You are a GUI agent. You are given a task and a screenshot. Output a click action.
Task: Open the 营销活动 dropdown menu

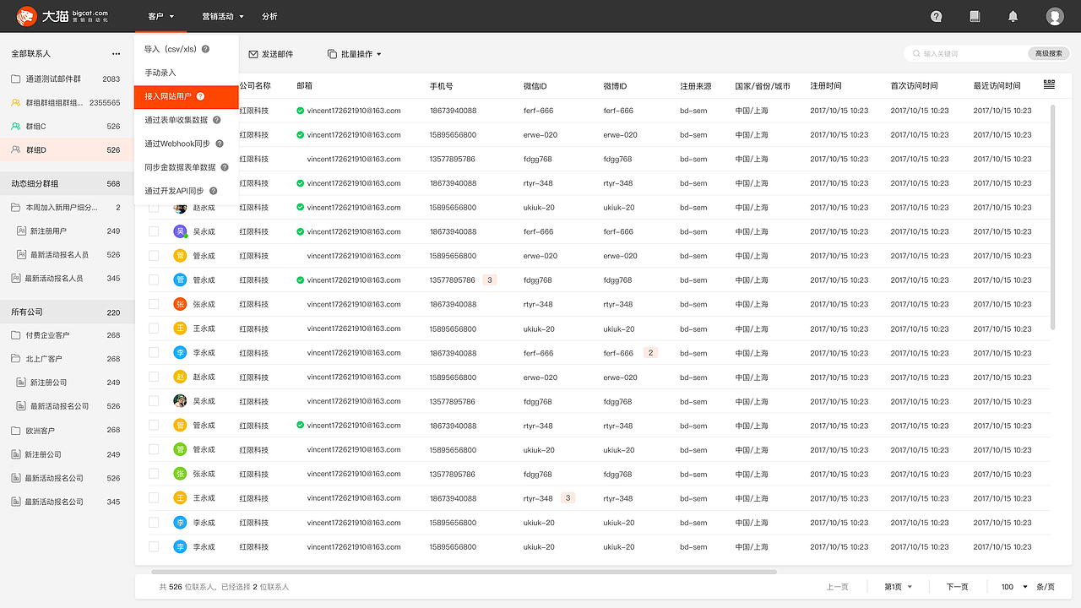[x=223, y=16]
